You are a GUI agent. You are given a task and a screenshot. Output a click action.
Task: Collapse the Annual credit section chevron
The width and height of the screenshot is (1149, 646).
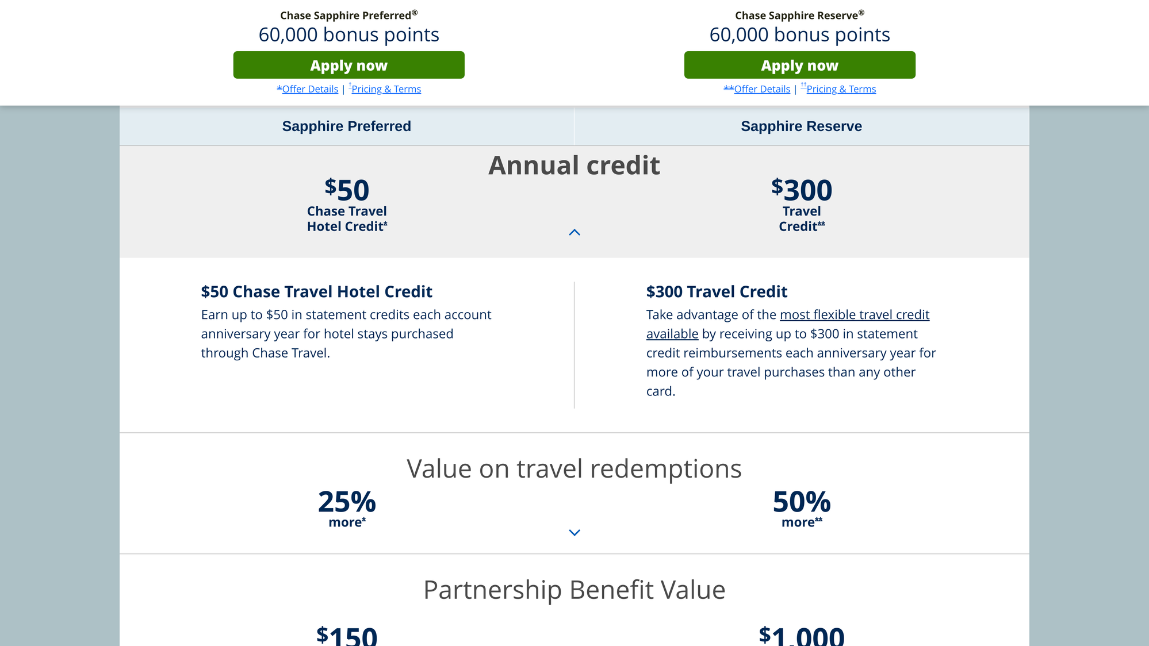574,232
